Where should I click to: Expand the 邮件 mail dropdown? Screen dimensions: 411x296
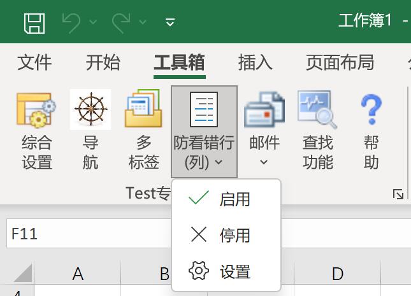point(264,132)
